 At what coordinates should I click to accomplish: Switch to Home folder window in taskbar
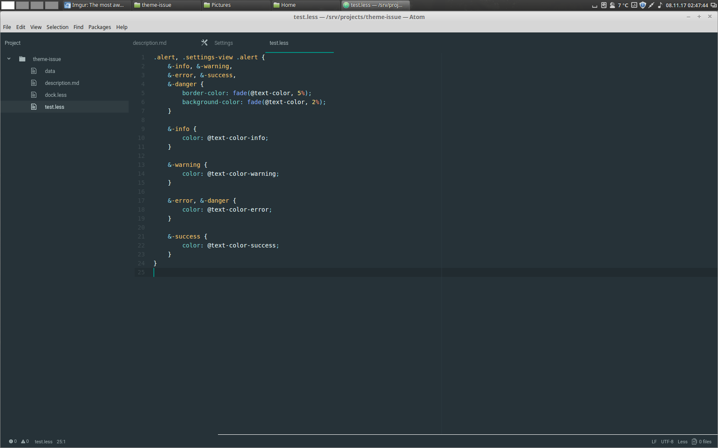click(x=305, y=5)
